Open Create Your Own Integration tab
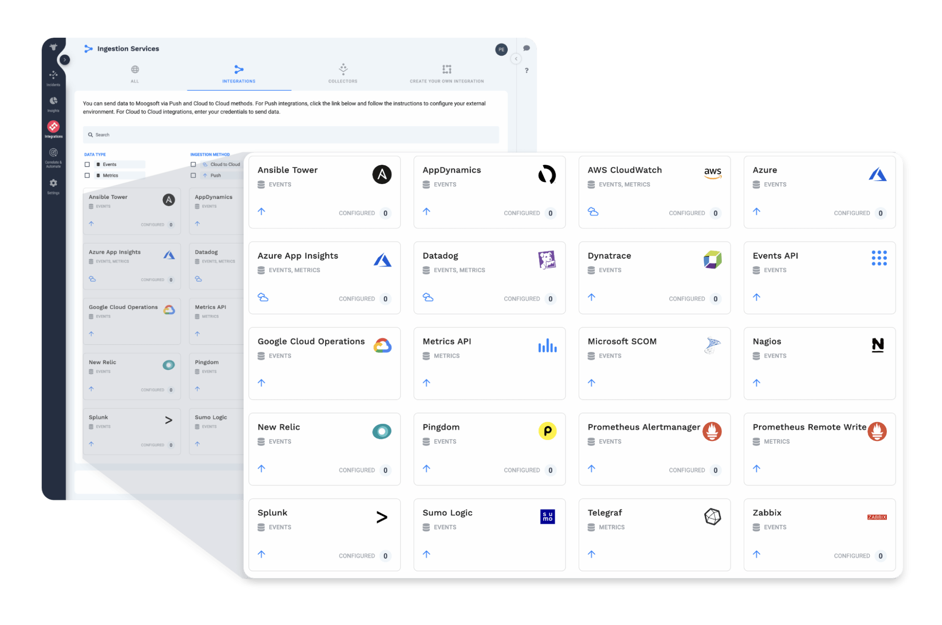942x625 pixels. (x=447, y=74)
